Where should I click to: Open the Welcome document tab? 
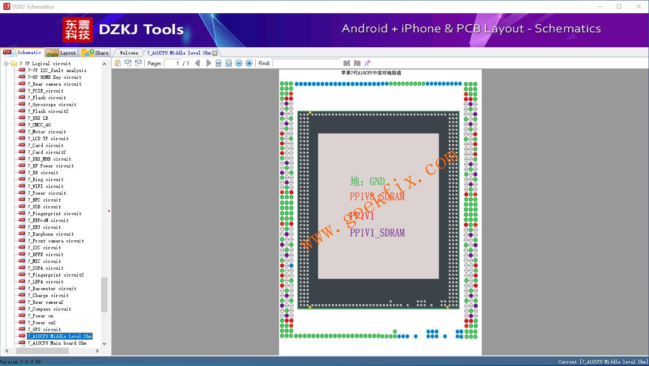[129, 53]
